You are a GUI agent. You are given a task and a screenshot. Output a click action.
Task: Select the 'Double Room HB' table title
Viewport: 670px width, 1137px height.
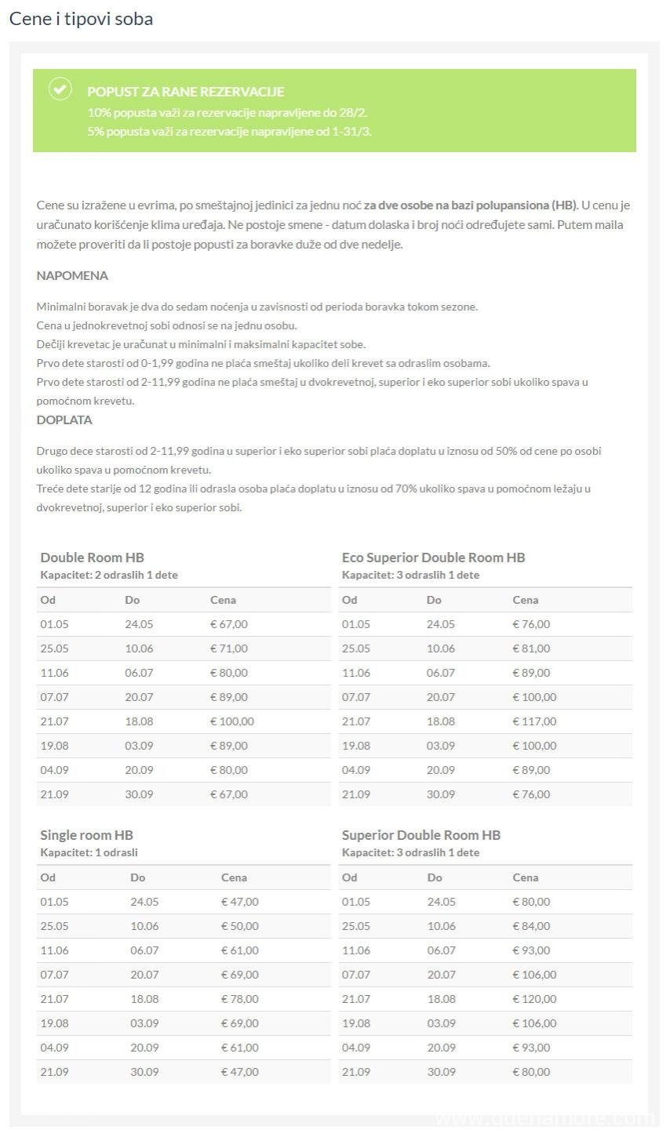(92, 558)
